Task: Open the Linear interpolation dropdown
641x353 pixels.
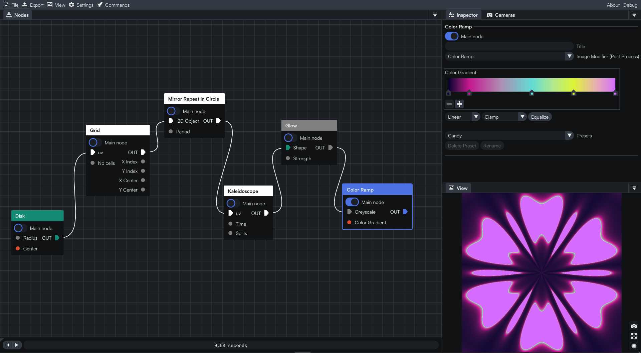Action: point(462,117)
